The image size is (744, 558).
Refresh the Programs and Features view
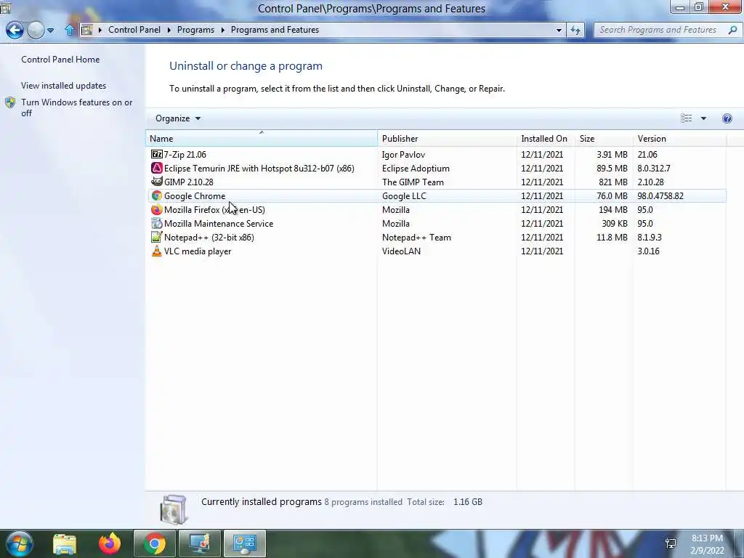point(575,30)
